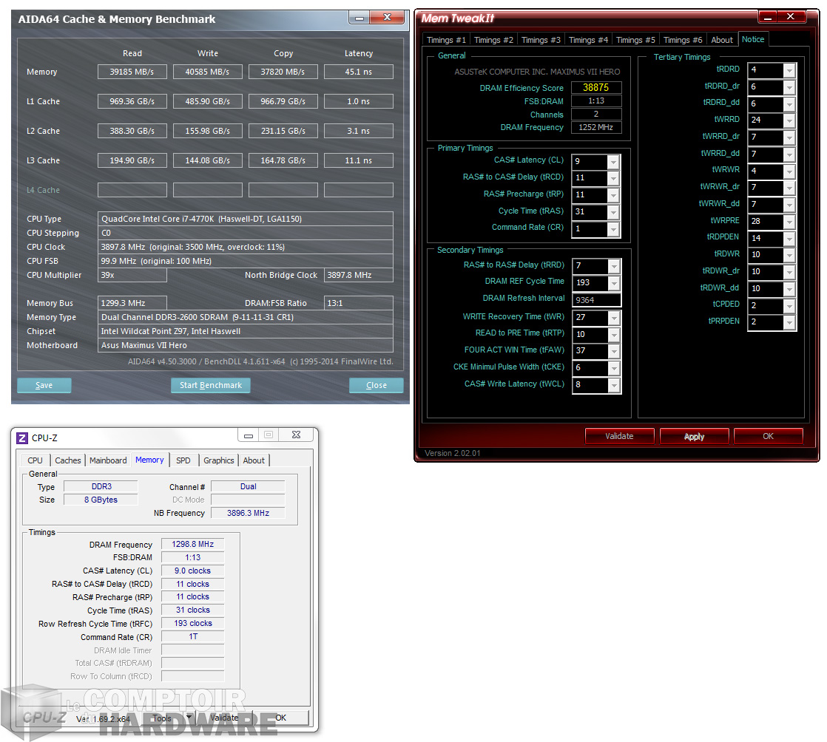This screenshot has height=742, width=827.
Task: Switch to the Graphics tab in CPU-Z
Action: pos(219,460)
